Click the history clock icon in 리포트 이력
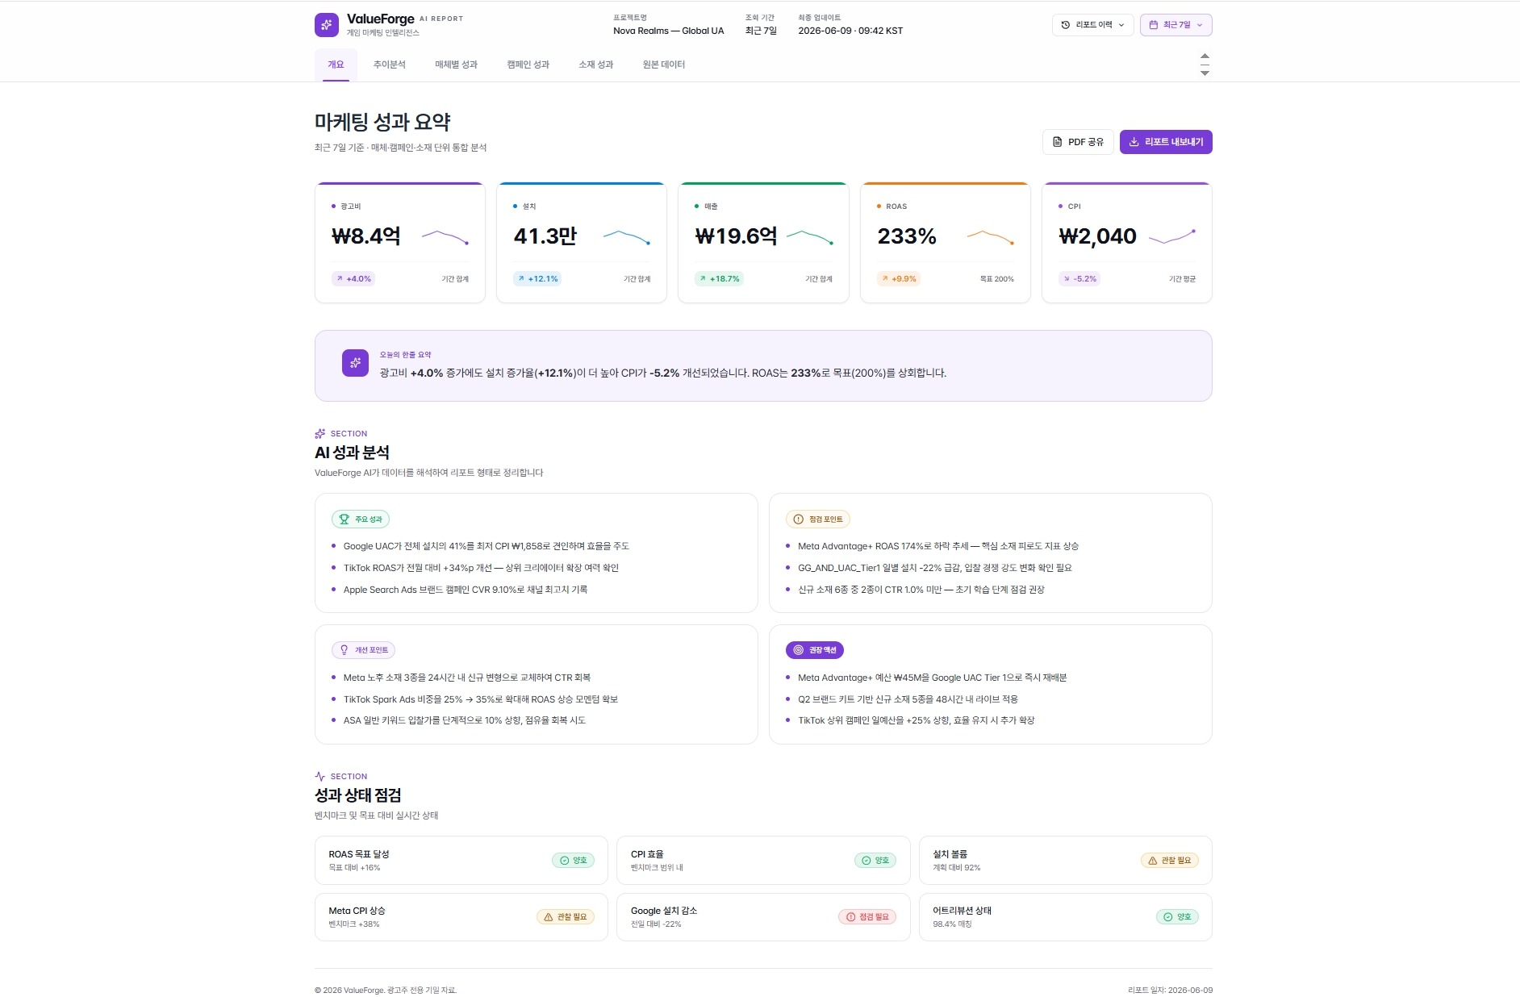The width and height of the screenshot is (1520, 997). coord(1065,25)
